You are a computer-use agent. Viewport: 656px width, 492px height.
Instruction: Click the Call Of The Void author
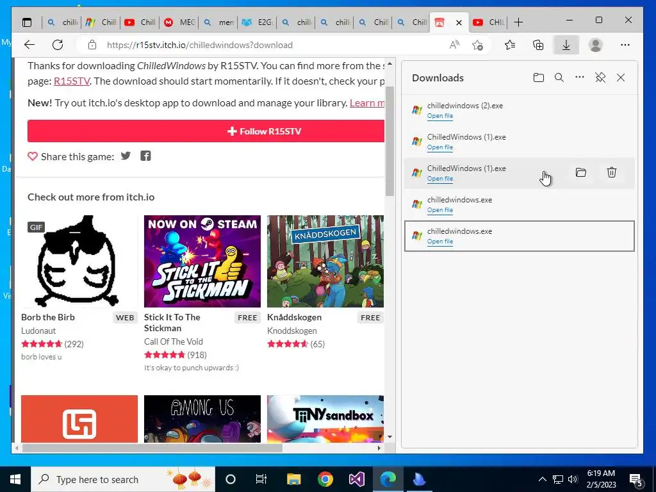point(173,341)
